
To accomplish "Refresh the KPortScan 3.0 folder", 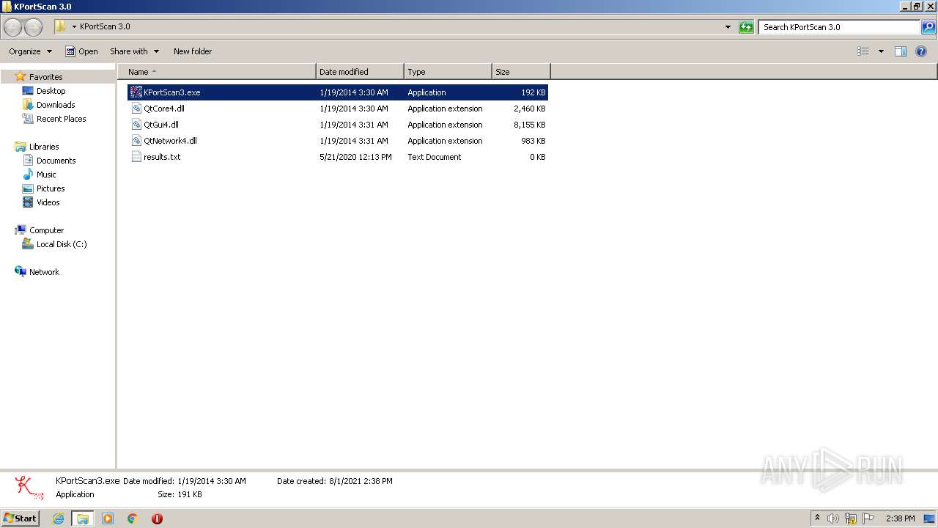I will (x=746, y=27).
